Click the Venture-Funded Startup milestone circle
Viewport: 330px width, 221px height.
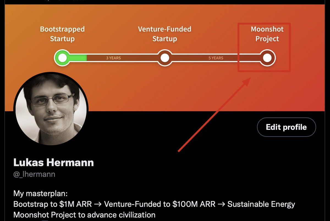pyautogui.click(x=165, y=58)
